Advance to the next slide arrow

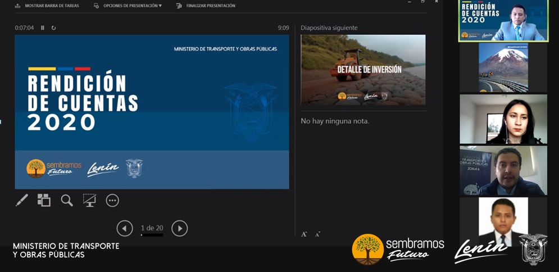(179, 228)
